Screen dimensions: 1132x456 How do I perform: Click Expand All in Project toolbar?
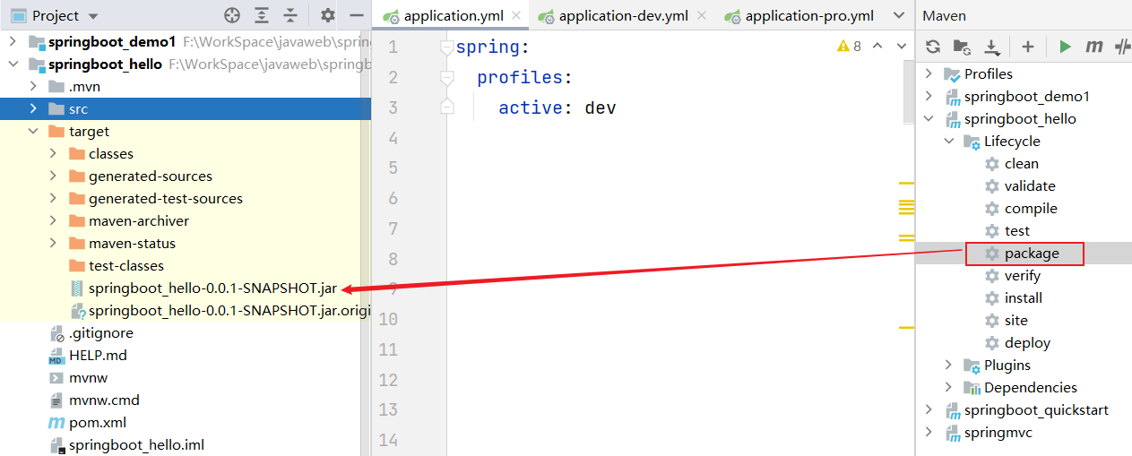[261, 15]
